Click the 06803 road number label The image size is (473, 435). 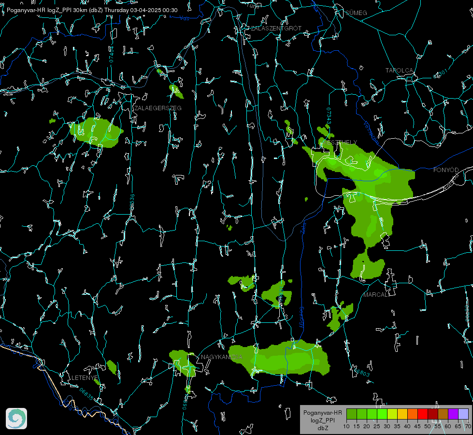[362, 373]
